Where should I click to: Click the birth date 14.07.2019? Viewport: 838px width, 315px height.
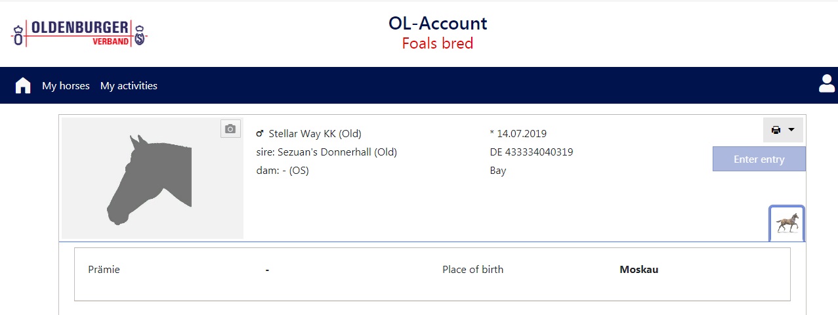[518, 134]
